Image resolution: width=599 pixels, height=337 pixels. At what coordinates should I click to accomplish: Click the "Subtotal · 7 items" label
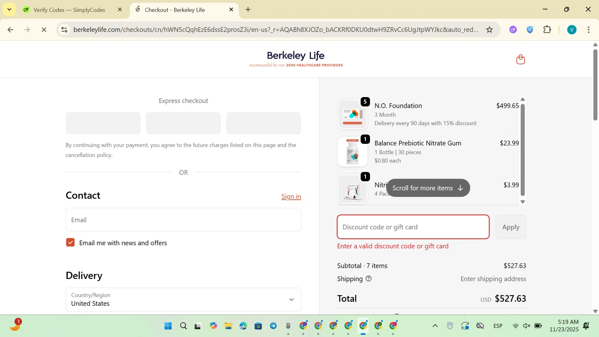[x=362, y=266]
